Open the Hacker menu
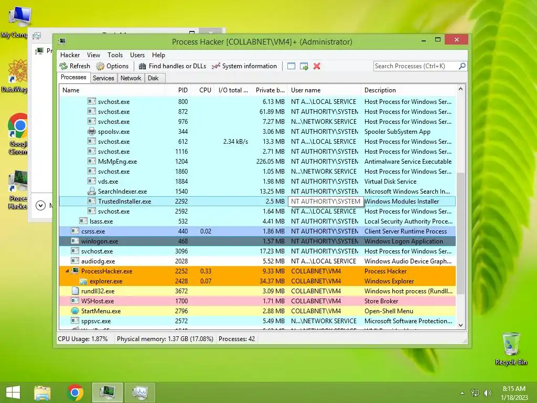Screen dimensions: 537x403 (x=70, y=55)
